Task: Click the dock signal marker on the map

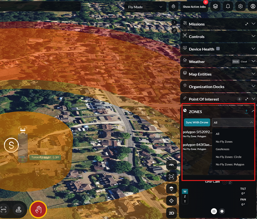Action: pos(23,159)
